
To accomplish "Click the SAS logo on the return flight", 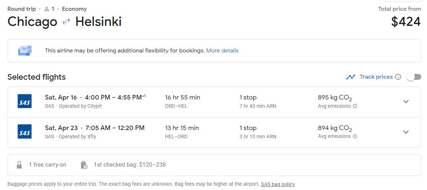I will (x=24, y=131).
